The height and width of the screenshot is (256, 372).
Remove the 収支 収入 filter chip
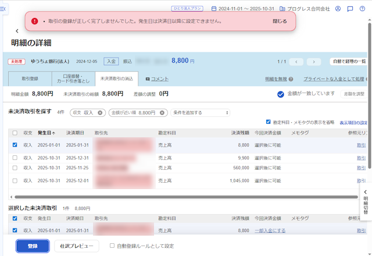pyautogui.click(x=100, y=113)
